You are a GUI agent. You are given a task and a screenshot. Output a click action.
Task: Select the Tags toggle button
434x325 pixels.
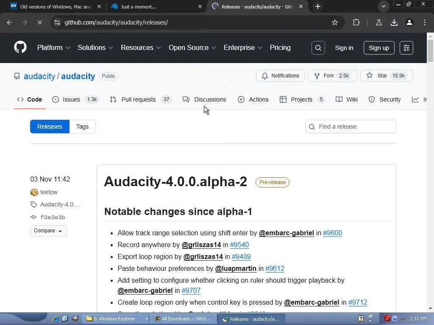[82, 127]
